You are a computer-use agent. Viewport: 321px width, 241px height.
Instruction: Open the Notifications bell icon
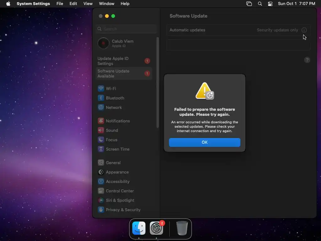(101, 121)
